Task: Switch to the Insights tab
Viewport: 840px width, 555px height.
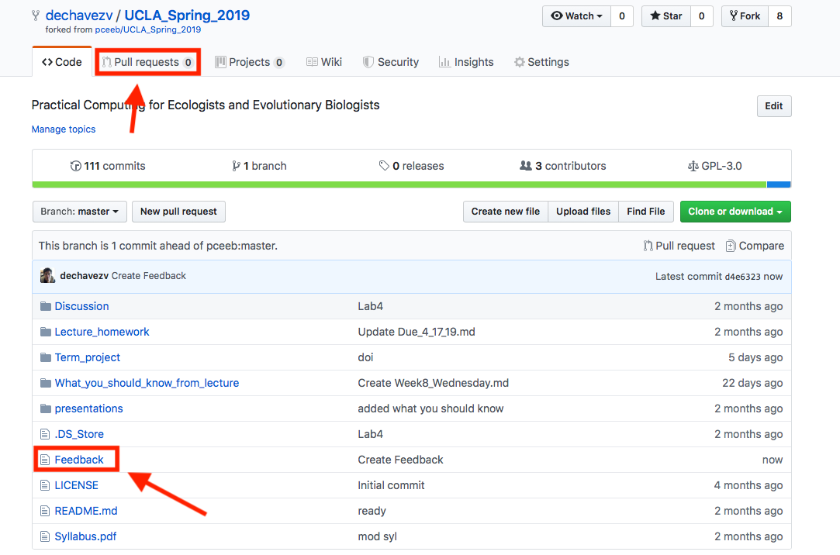Action: 466,62
